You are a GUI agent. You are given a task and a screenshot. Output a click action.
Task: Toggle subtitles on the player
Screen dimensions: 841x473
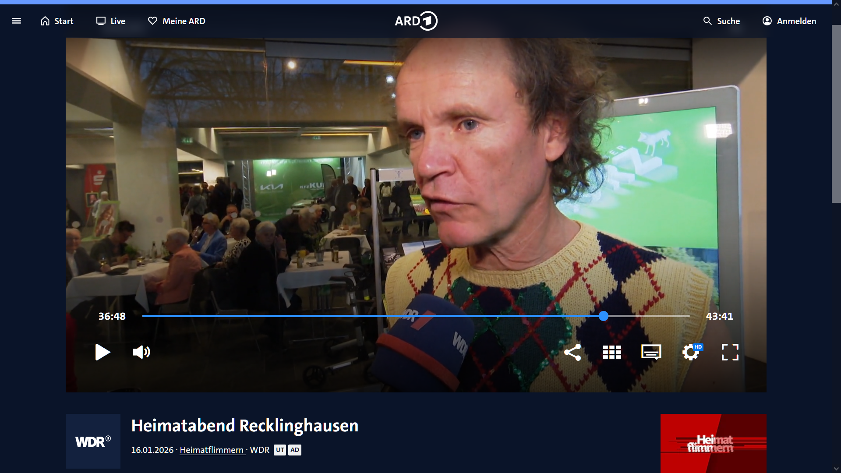click(651, 352)
